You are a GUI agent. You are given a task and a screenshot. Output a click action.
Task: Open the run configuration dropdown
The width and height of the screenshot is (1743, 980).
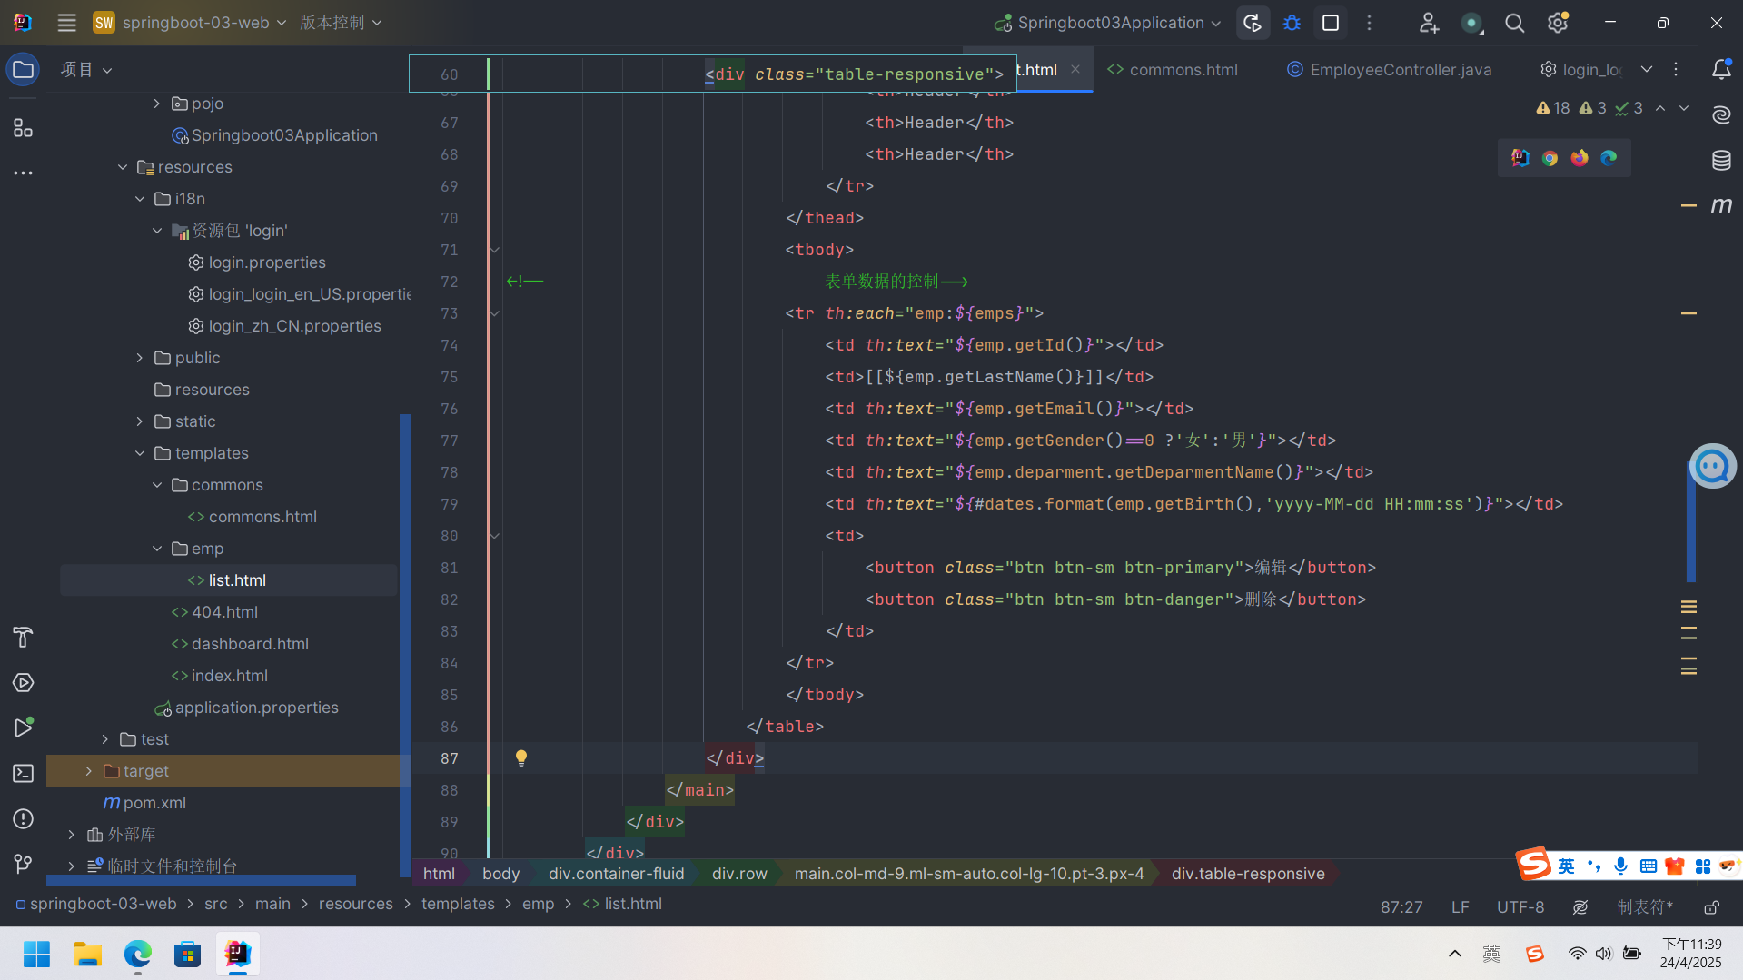(x=1107, y=23)
